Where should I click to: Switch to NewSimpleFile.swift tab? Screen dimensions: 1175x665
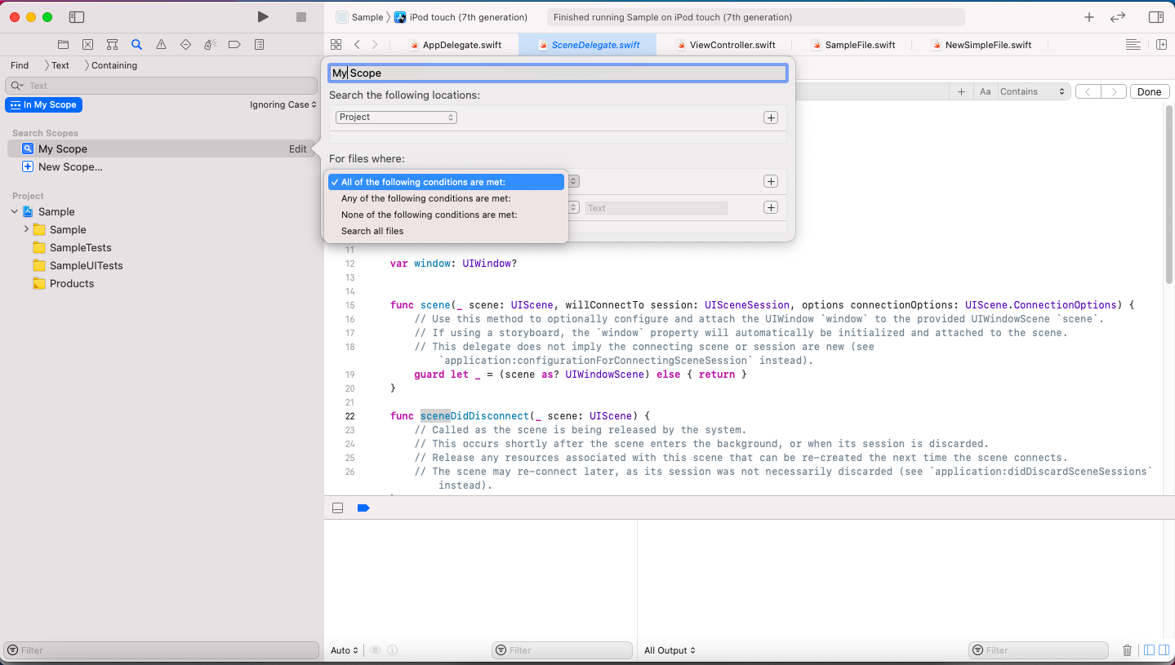[x=981, y=45]
